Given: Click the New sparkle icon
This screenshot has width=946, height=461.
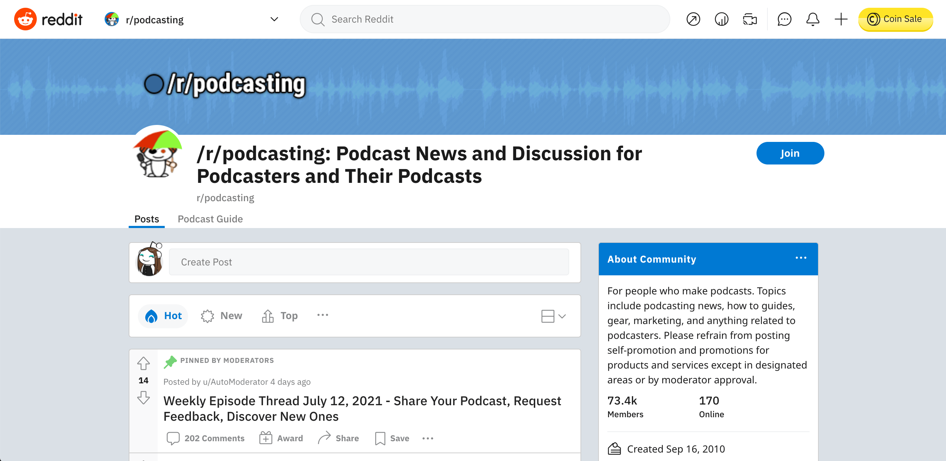Looking at the screenshot, I should [208, 316].
